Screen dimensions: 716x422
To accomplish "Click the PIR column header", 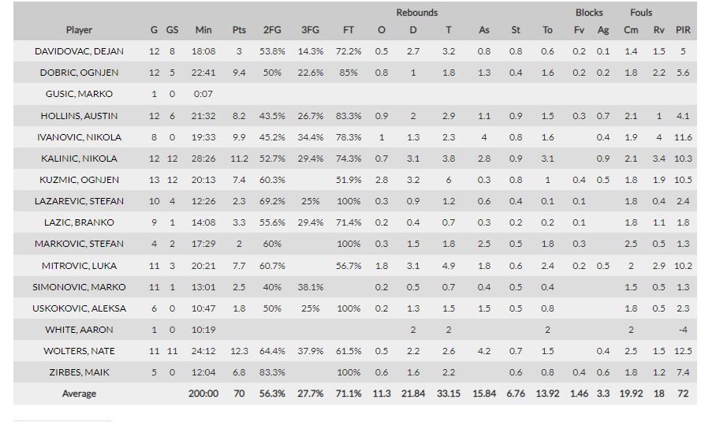I will tap(683, 30).
